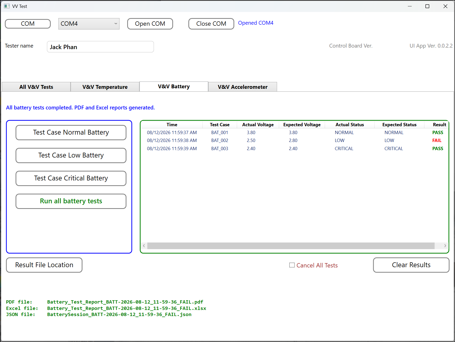Image resolution: width=455 pixels, height=342 pixels.
Task: Click the PASS result for BAT_001
Action: coord(438,133)
